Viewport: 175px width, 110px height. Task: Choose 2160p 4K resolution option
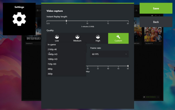[x=66, y=49]
